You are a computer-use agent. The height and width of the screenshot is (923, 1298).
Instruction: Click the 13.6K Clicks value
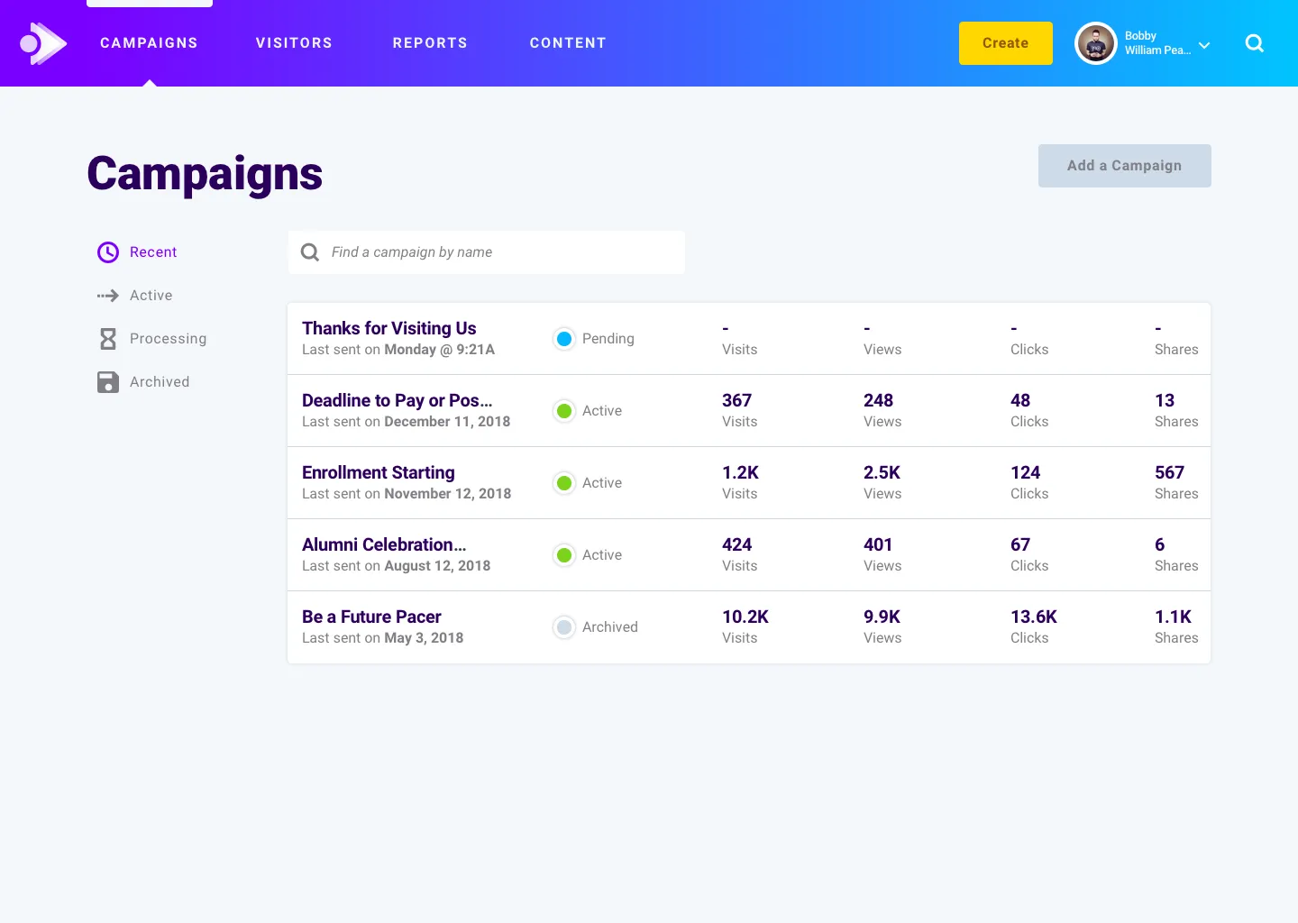pyautogui.click(x=1034, y=617)
